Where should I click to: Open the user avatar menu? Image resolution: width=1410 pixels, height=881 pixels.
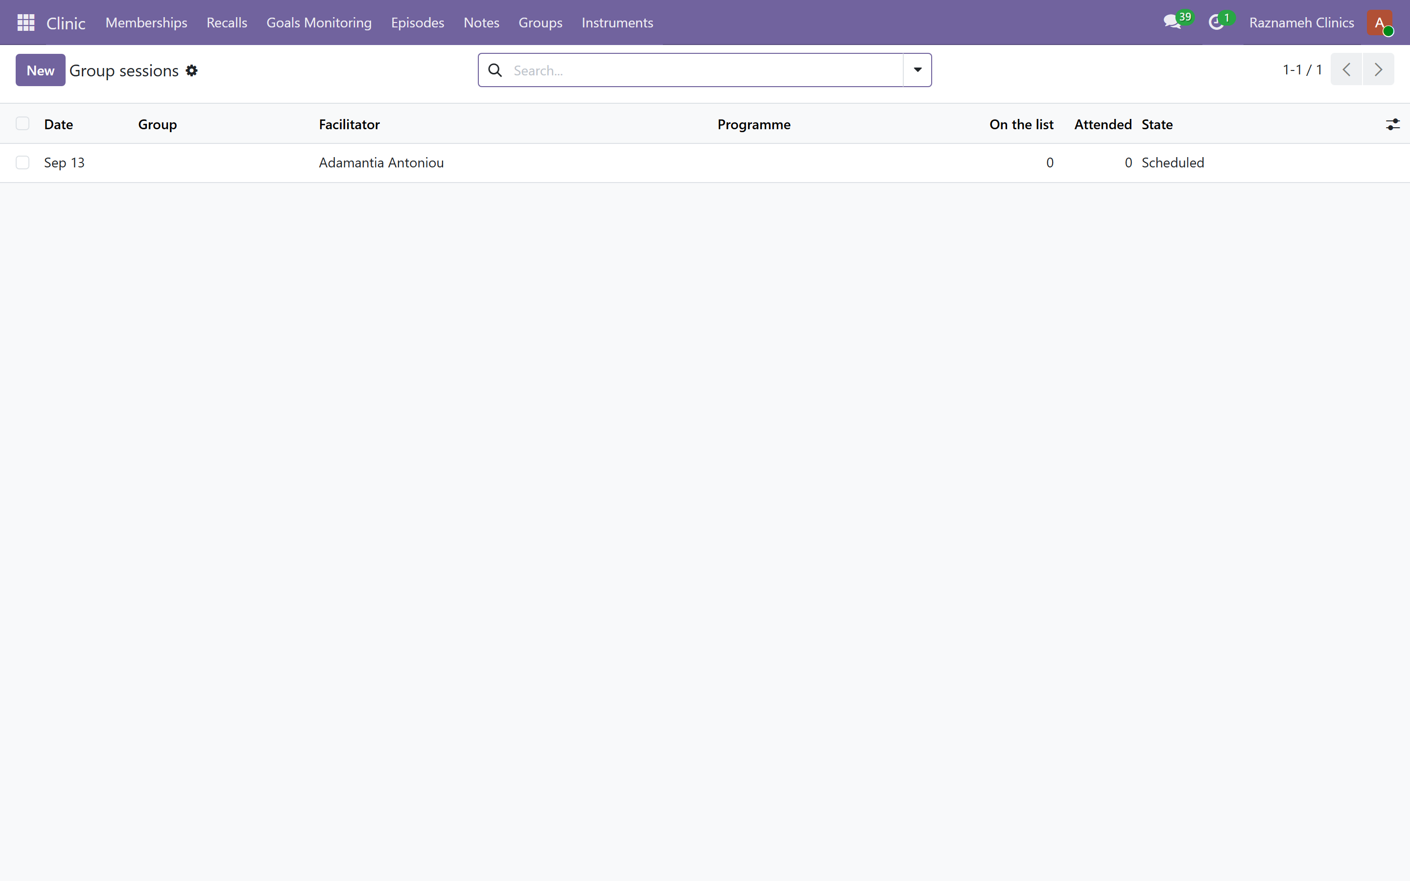(x=1380, y=23)
